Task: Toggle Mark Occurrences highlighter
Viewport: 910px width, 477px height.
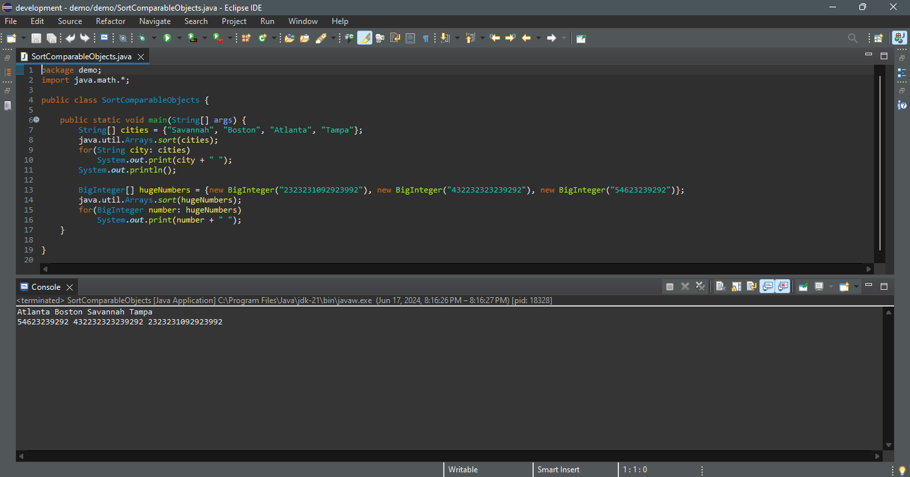Action: click(x=364, y=38)
